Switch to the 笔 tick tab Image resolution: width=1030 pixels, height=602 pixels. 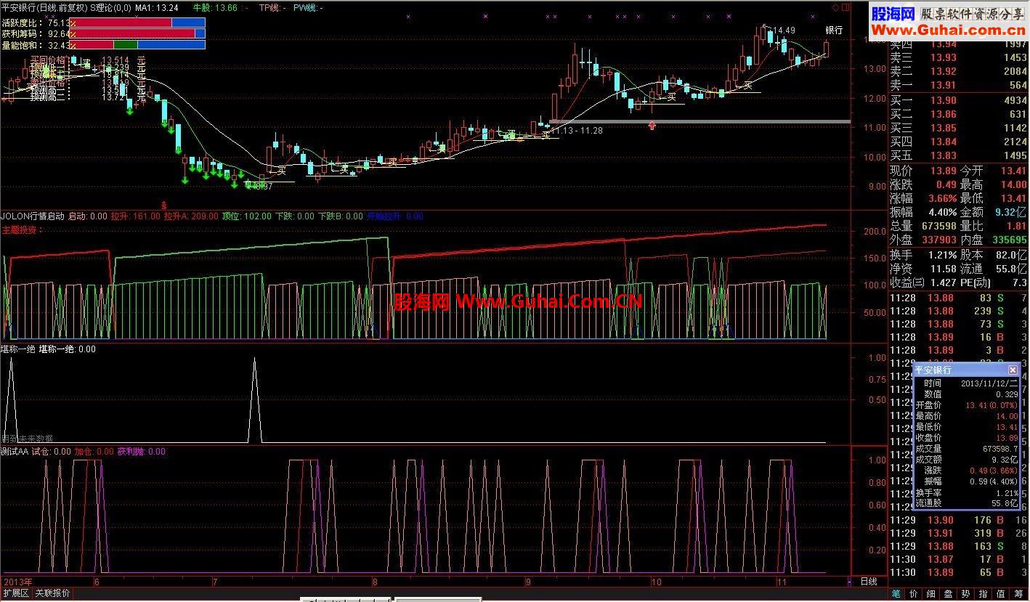[x=896, y=594]
